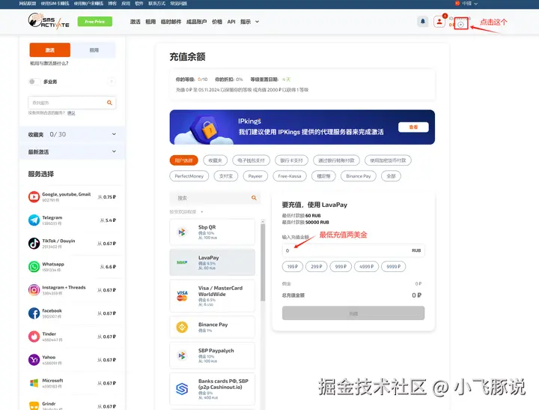Click the grey pay submit button

point(353,313)
